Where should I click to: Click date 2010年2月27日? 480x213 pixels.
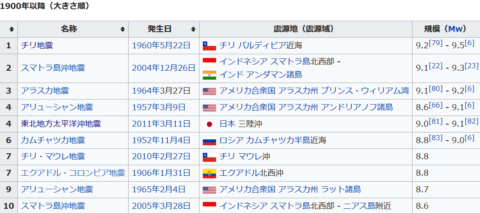pos(161,157)
